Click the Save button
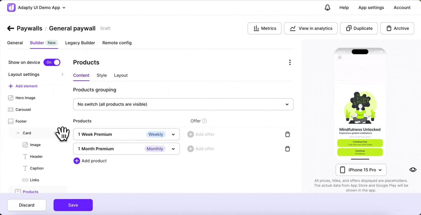Screen dimensions: 421x215 click(73, 205)
